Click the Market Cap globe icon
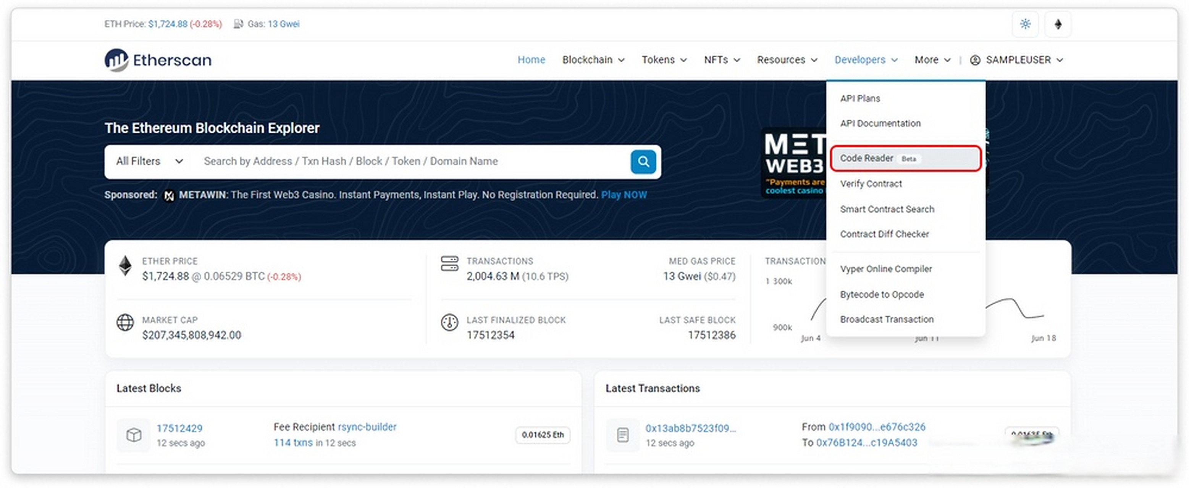Screen dimensions: 1189x488 pyautogui.click(x=125, y=323)
